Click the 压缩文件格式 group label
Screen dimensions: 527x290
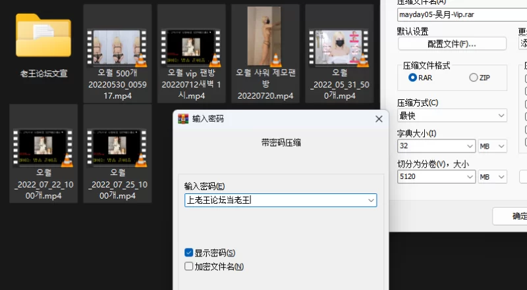426,66
